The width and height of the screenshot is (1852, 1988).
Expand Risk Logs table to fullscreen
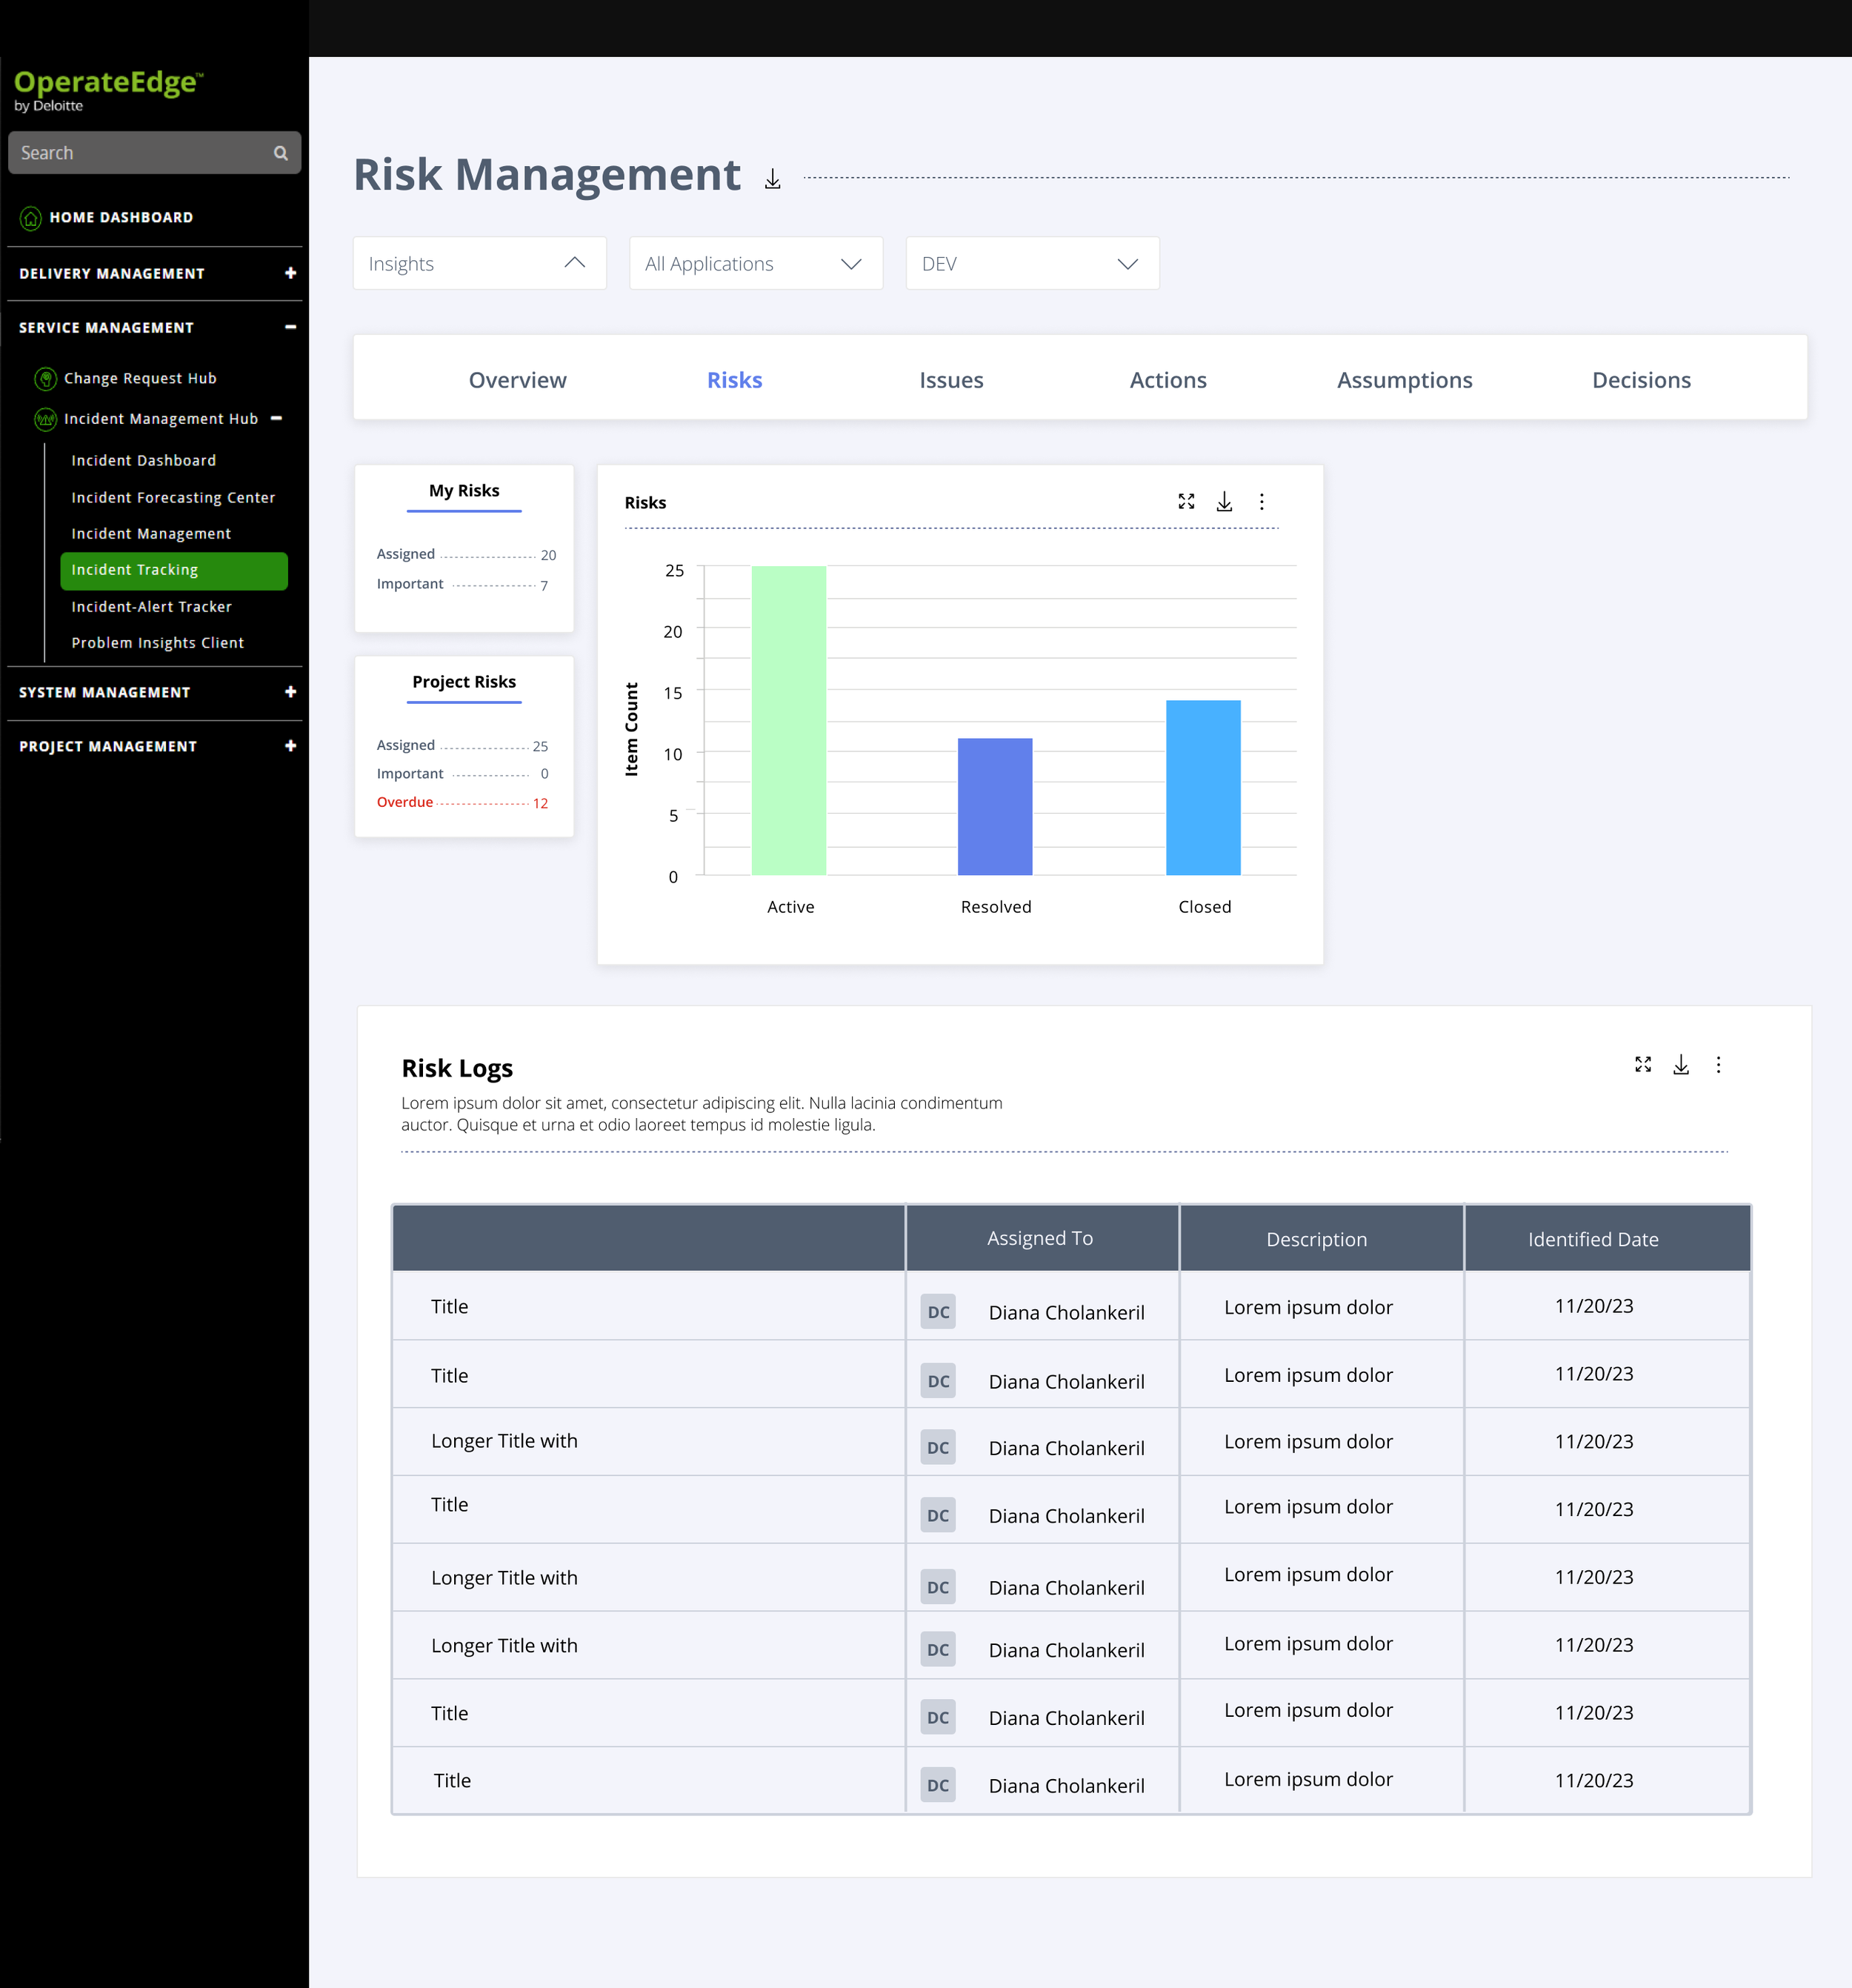point(1643,1065)
